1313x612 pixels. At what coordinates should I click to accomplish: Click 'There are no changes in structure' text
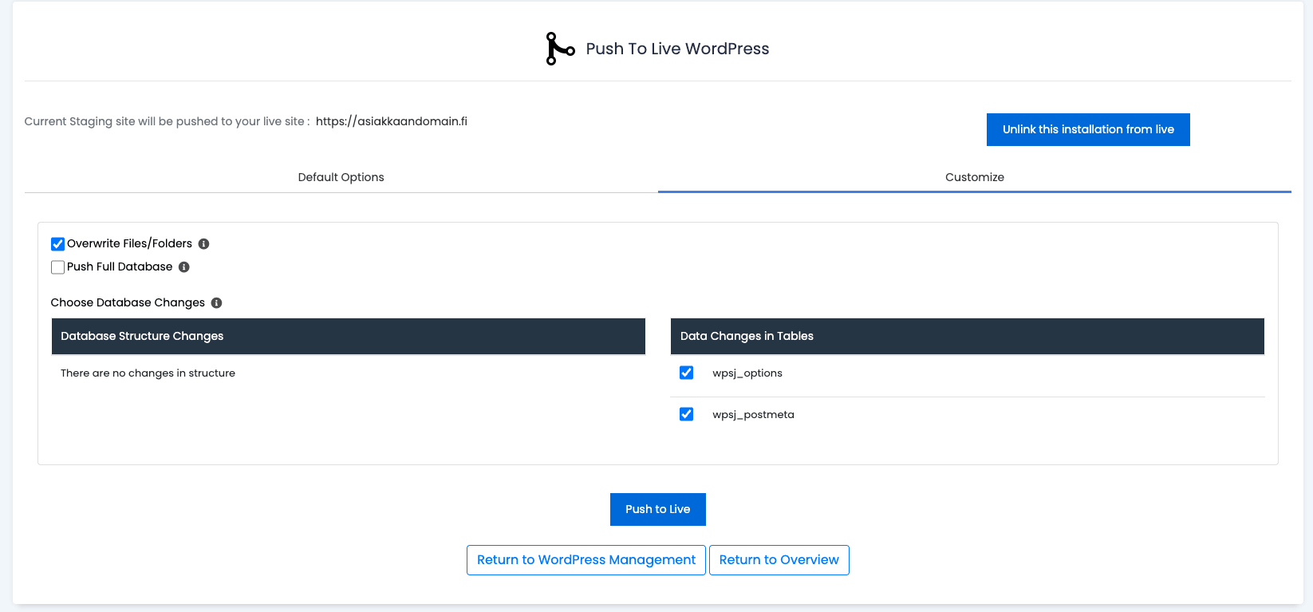148,373
